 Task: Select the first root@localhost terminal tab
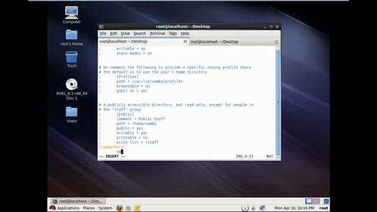pos(143,42)
